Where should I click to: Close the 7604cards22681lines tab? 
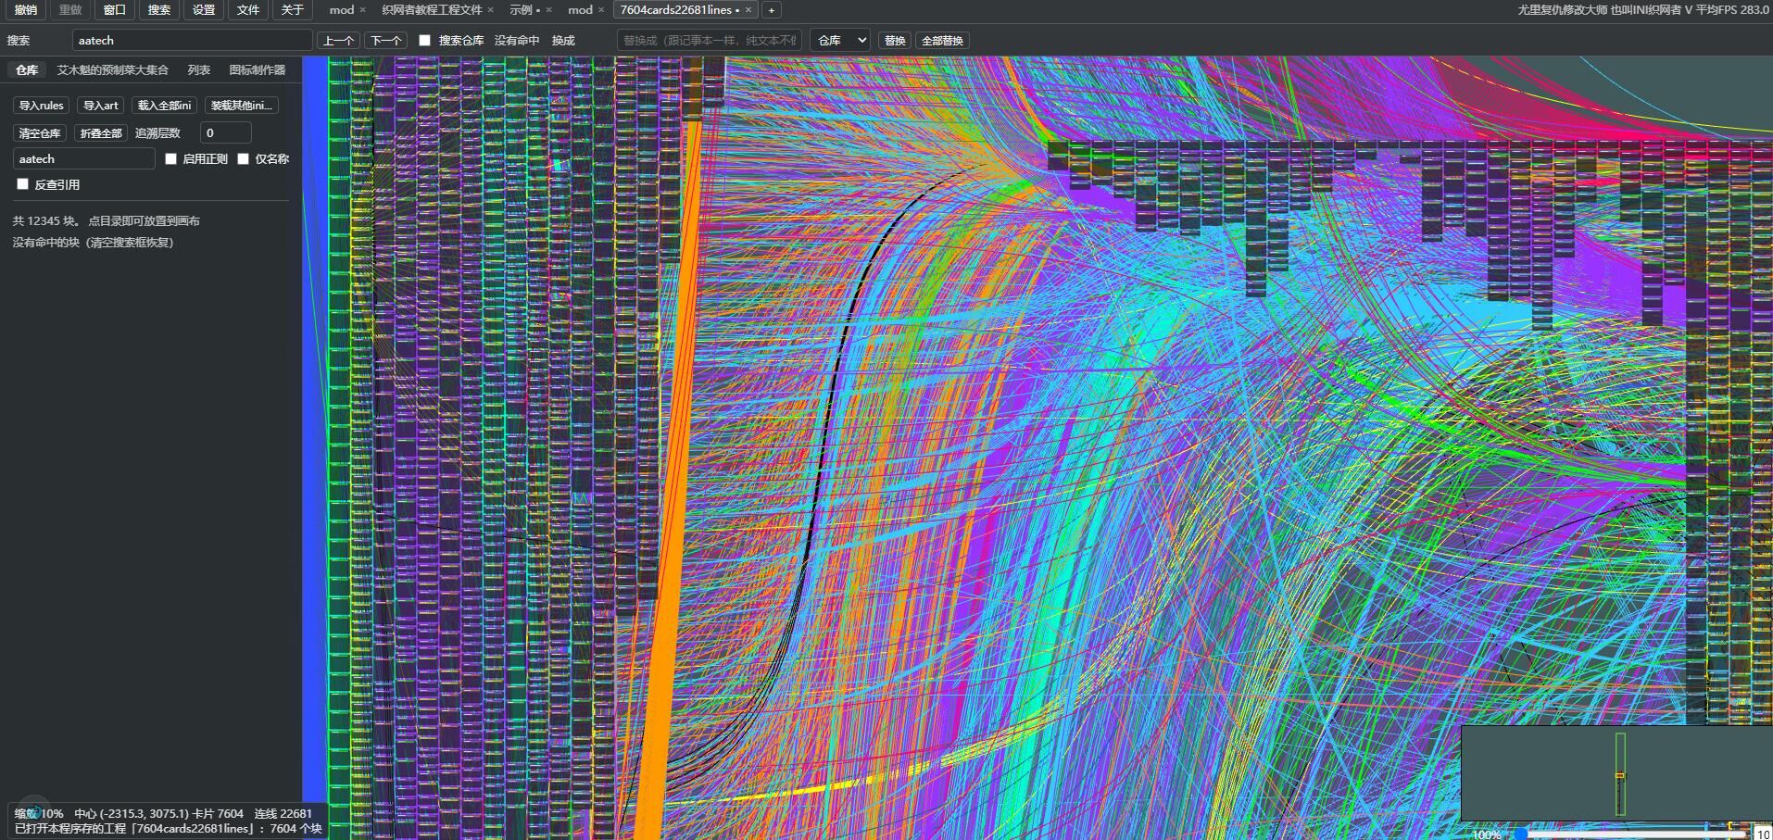(x=748, y=10)
